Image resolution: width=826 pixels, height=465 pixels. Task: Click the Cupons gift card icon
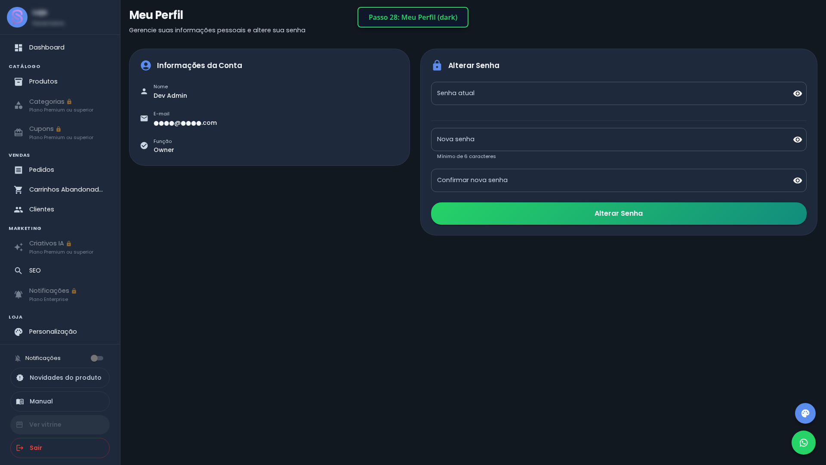[x=18, y=133]
